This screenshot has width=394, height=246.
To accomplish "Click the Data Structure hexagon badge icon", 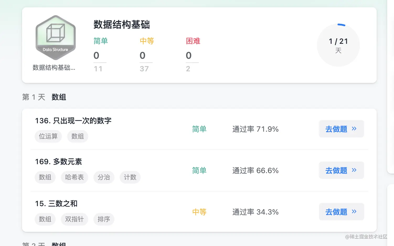I will 56,38.
